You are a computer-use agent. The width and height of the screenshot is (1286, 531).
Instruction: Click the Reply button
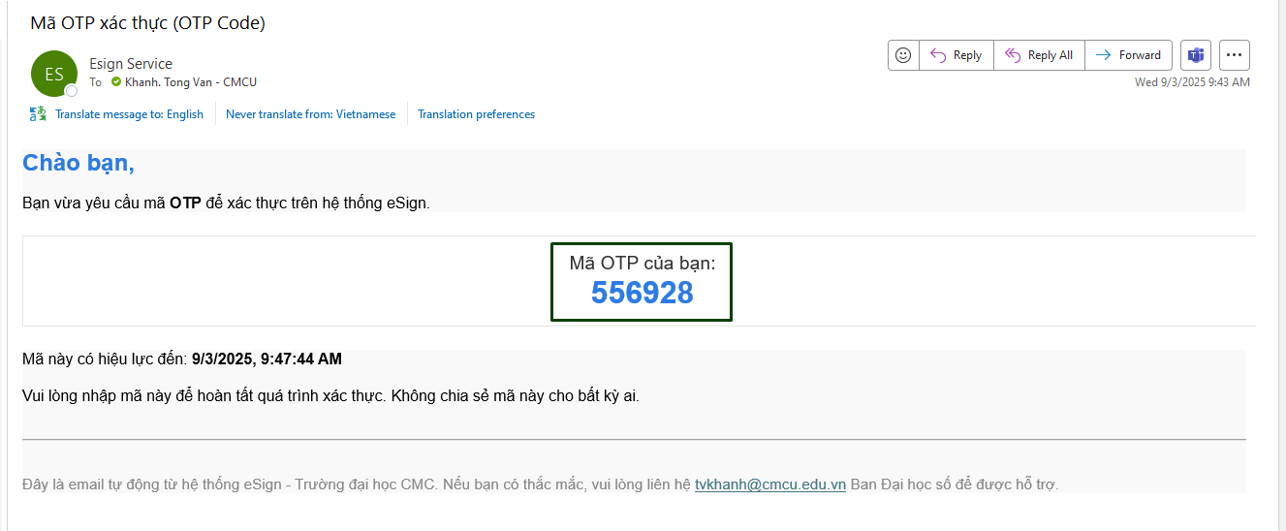pyautogui.click(x=956, y=55)
